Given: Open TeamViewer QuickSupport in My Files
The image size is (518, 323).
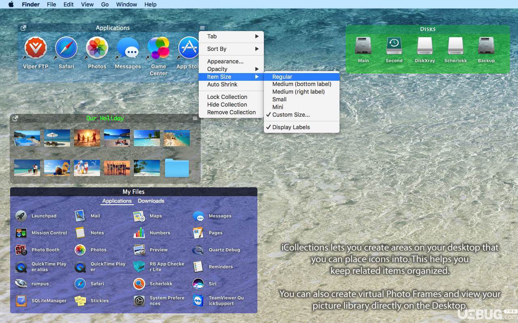Looking at the screenshot, I should coord(198,301).
